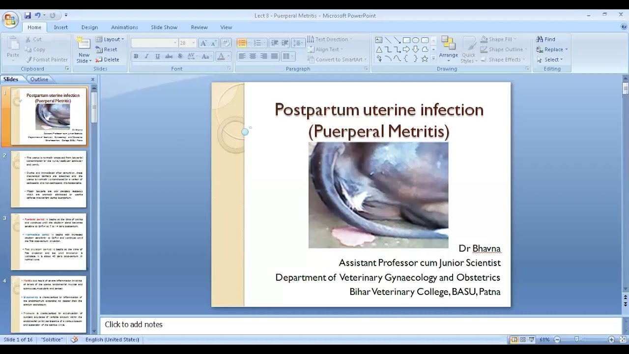The height and width of the screenshot is (354, 629).
Task: Click Decrease List Level icon
Action: click(274, 43)
